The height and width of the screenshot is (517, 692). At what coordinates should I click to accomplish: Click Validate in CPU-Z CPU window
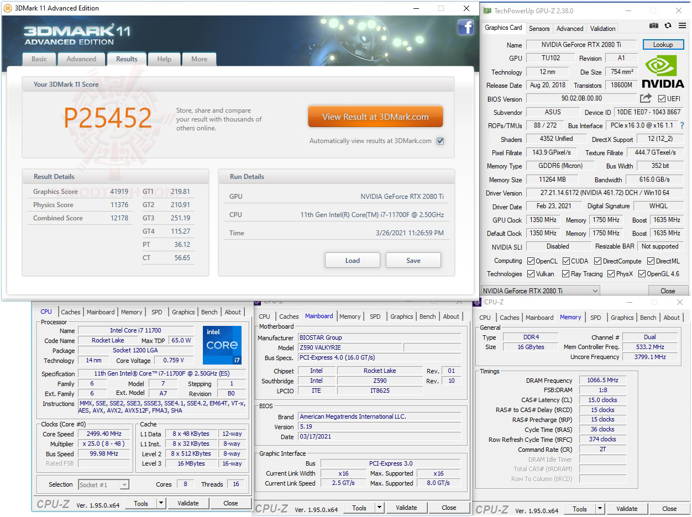[x=188, y=503]
